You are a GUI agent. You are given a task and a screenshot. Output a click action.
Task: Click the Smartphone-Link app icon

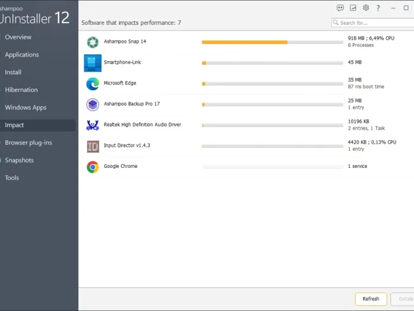pyautogui.click(x=93, y=63)
